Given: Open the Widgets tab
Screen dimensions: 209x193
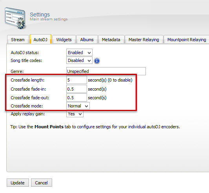Looking at the screenshot, I should [x=64, y=40].
